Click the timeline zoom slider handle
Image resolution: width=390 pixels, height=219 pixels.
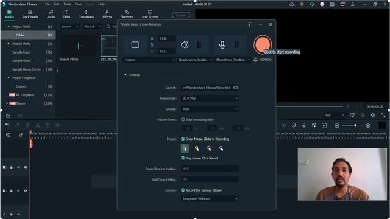click(355, 125)
